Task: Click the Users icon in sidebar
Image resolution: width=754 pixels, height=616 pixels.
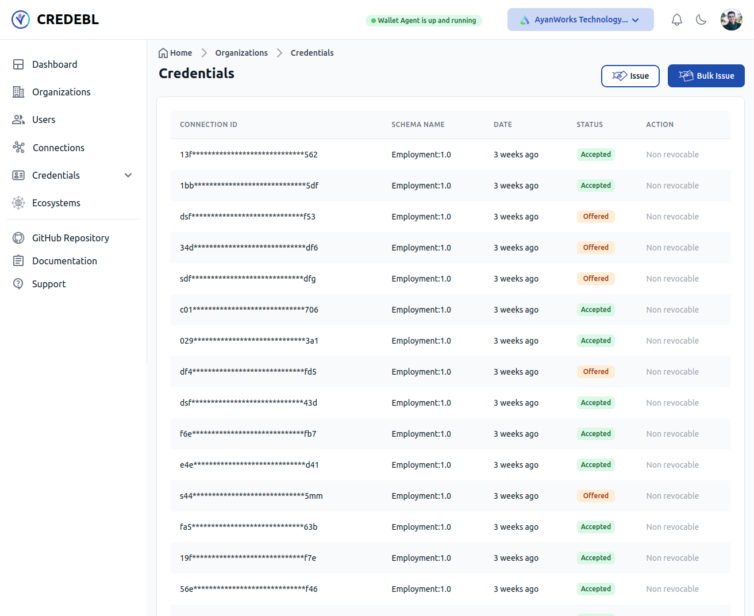Action: click(18, 120)
